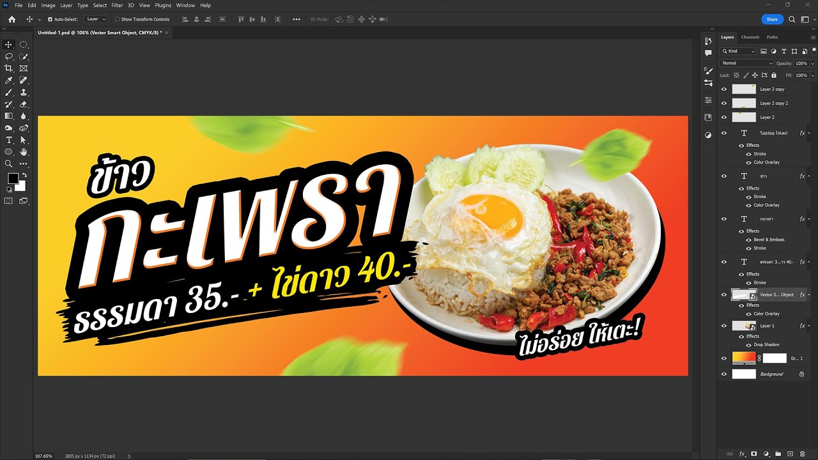This screenshot has width=818, height=460.
Task: Hide Drop Shadow effect on Layer 1
Action: tap(749, 345)
